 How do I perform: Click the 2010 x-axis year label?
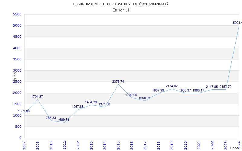click(x=51, y=146)
